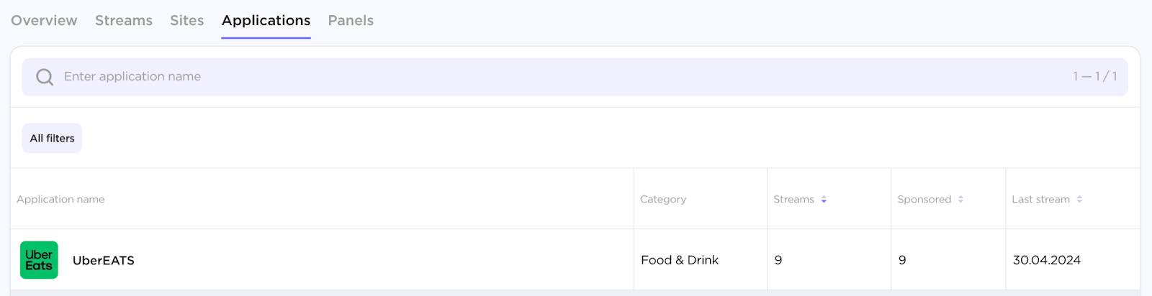1152x296 pixels.
Task: Select the Applications tab
Action: tap(266, 21)
